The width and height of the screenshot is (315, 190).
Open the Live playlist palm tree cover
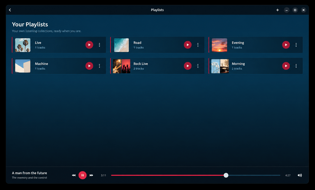pyautogui.click(x=23, y=45)
